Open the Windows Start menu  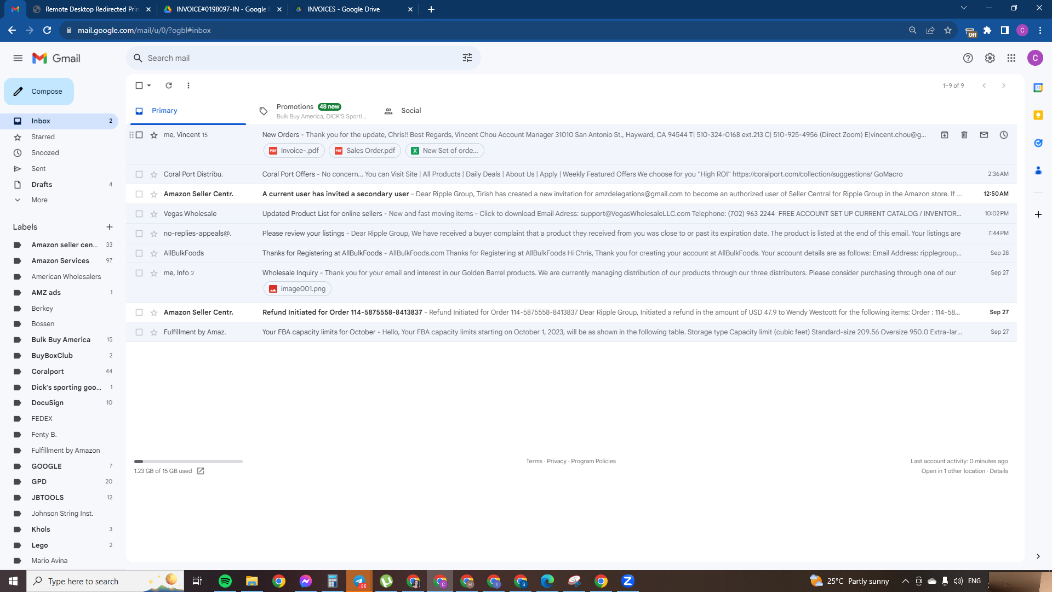pyautogui.click(x=13, y=581)
